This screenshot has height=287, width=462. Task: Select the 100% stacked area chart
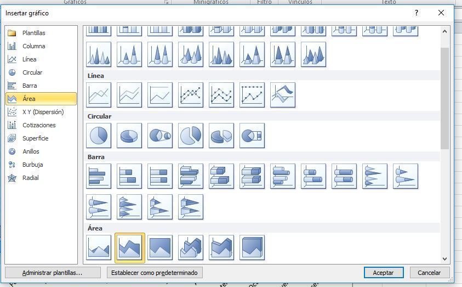coord(160,248)
